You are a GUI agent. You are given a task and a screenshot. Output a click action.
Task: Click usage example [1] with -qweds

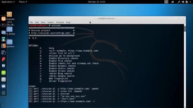tap(64, 89)
